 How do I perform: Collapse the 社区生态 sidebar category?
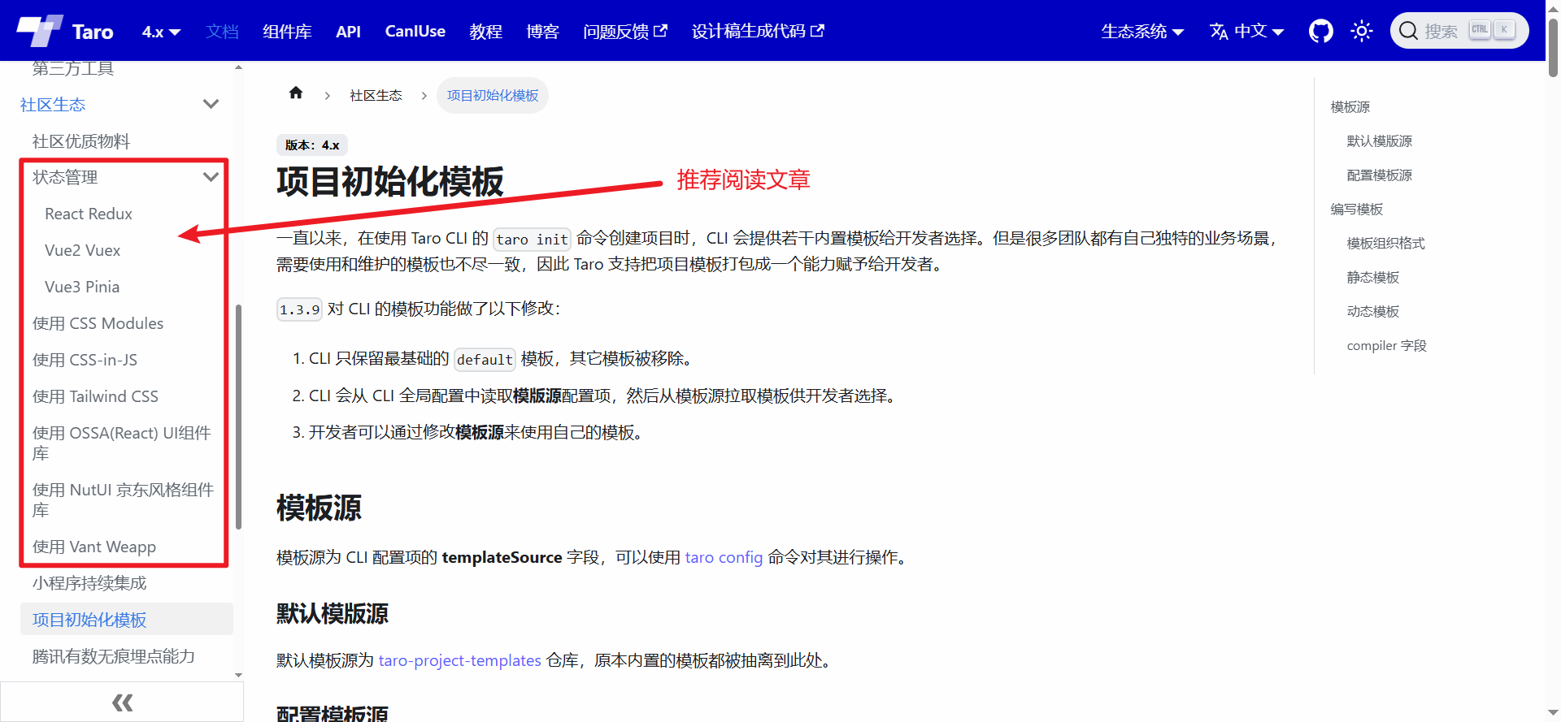211,104
